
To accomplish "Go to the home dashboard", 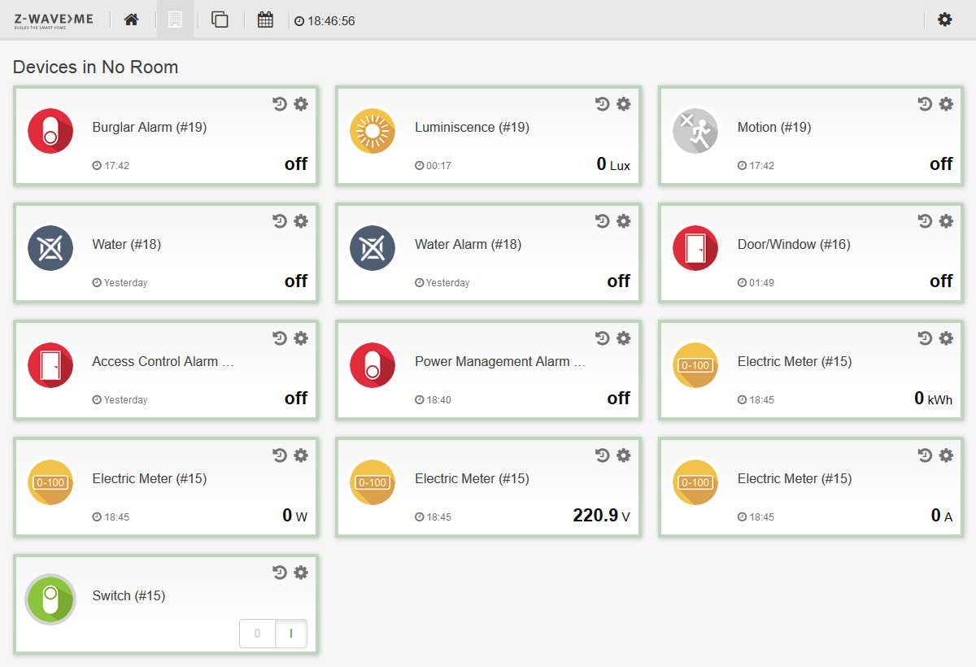I will pos(131,20).
